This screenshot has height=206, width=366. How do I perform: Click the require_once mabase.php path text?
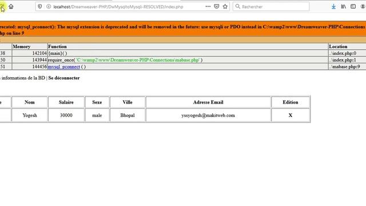tap(138, 60)
